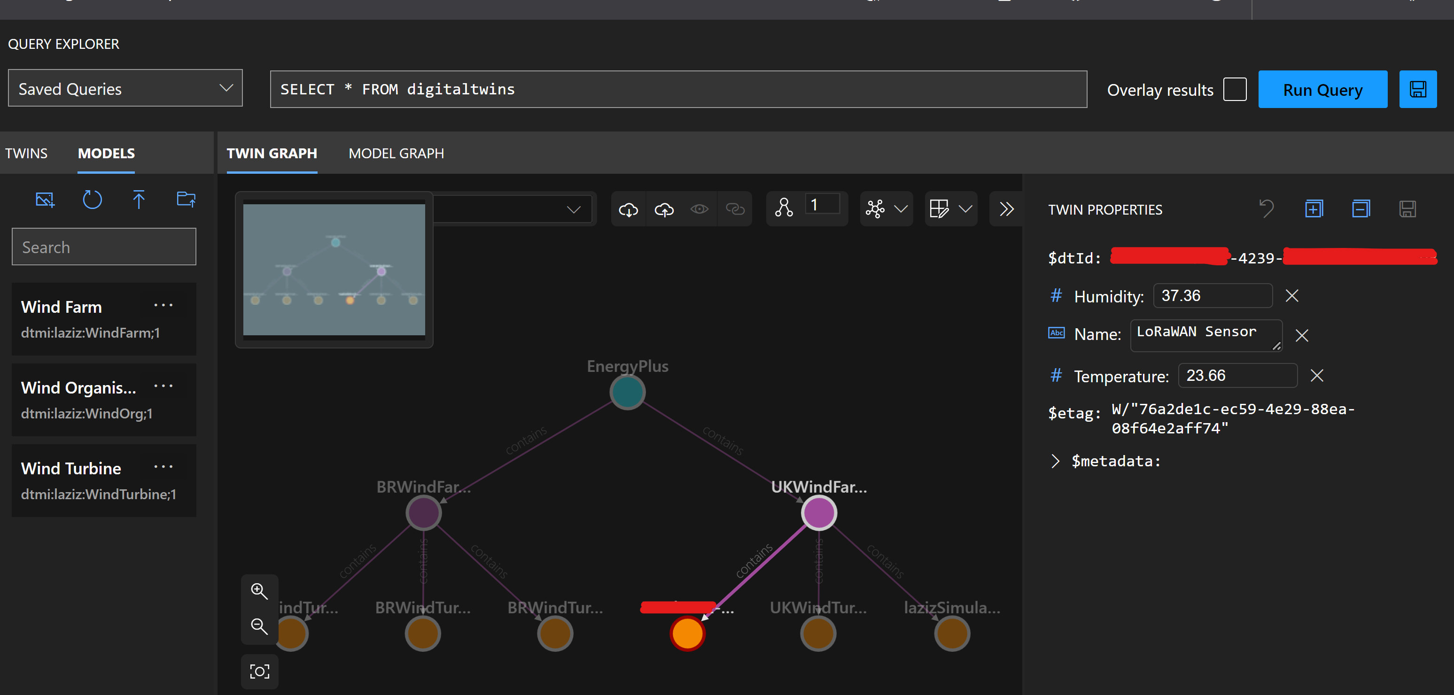
Task: Select the refresh models icon
Action: click(93, 198)
